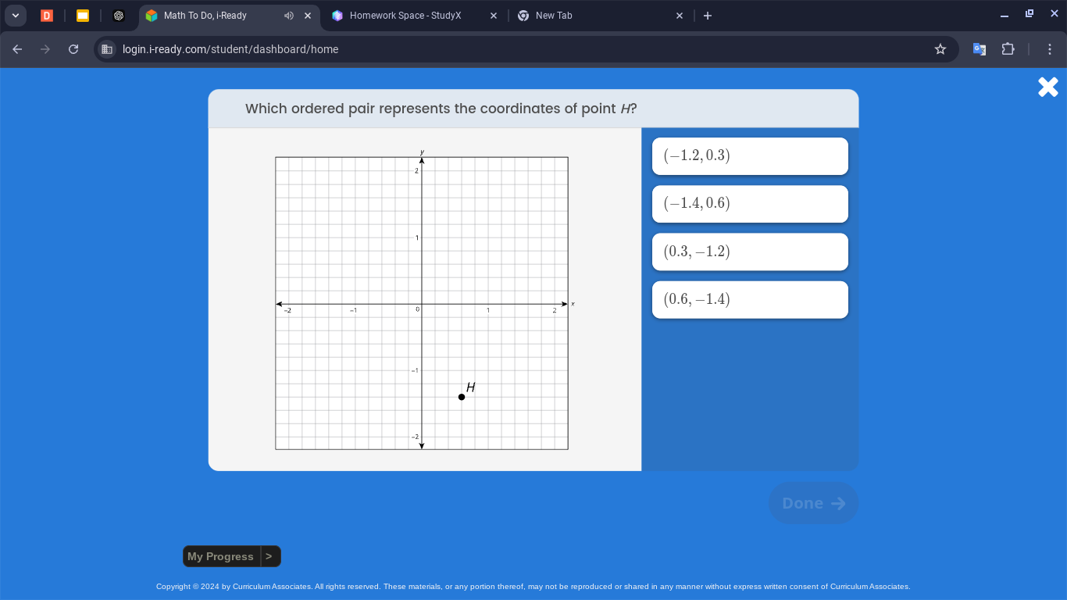Click the question text about point H
This screenshot has height=600, width=1067.
[x=441, y=109]
